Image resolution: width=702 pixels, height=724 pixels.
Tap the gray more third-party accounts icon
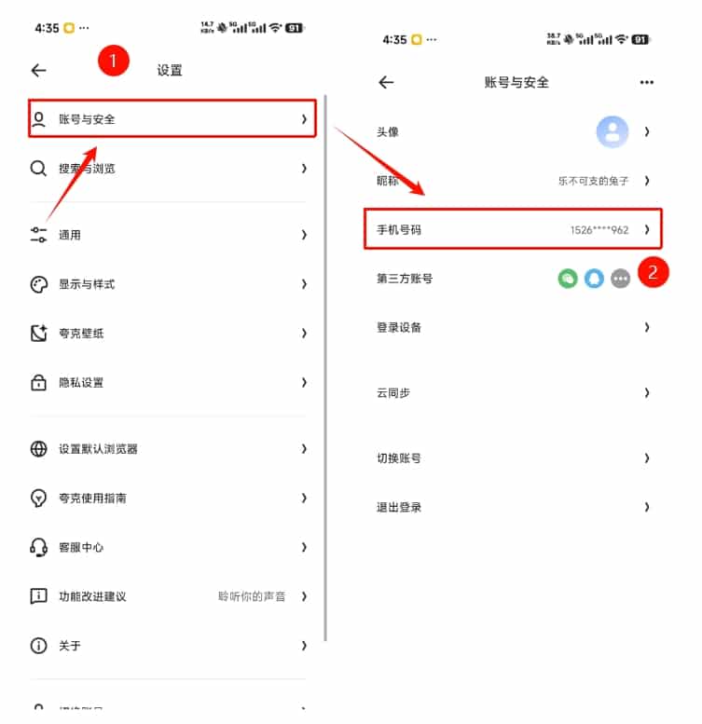coord(620,279)
